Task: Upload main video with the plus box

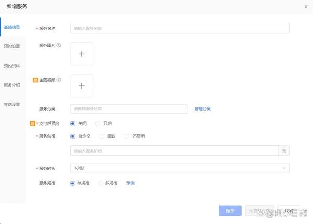Action: point(82,86)
